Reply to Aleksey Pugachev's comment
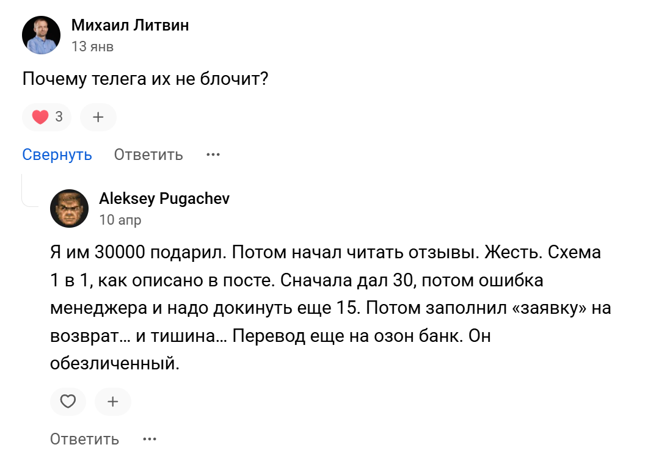The height and width of the screenshot is (464, 656). tap(84, 440)
